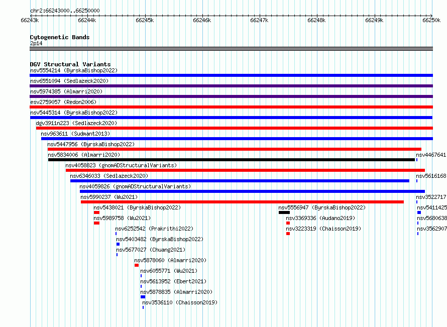Click the 66246k ruler tick label
The image size is (447, 327).
(x=202, y=20)
